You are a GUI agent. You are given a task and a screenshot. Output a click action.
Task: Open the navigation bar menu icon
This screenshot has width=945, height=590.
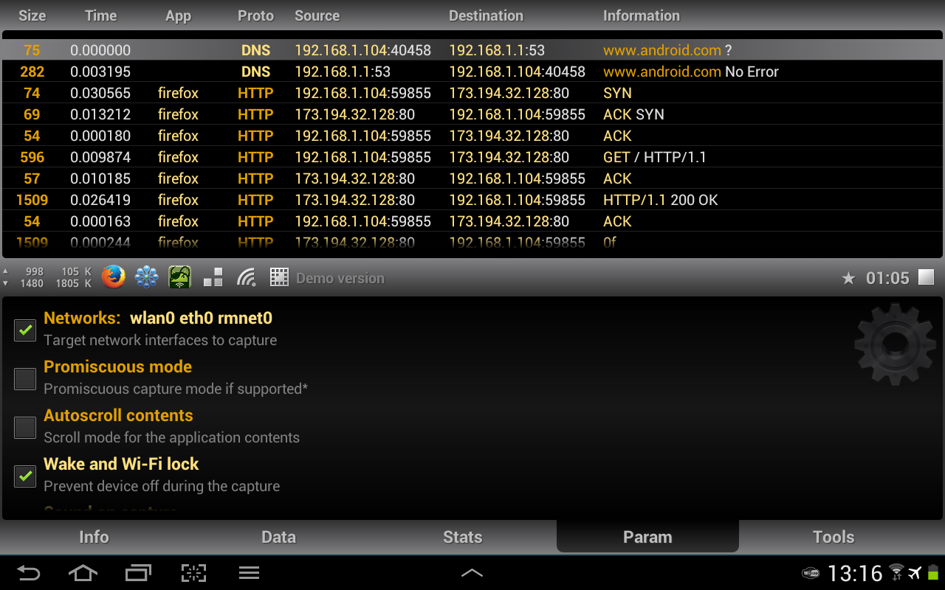coord(249,573)
